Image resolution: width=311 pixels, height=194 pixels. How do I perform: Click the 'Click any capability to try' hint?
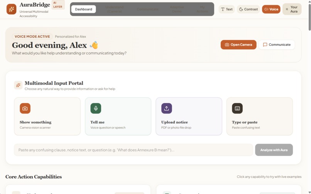point(269,177)
